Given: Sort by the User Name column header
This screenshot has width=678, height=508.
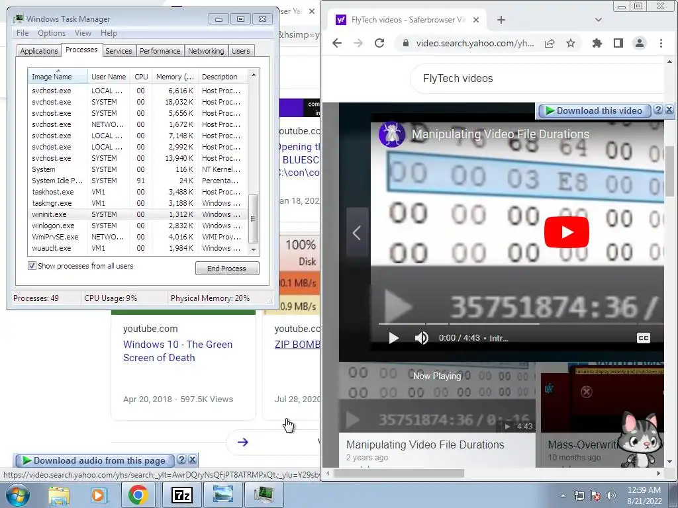Looking at the screenshot, I should pos(109,77).
